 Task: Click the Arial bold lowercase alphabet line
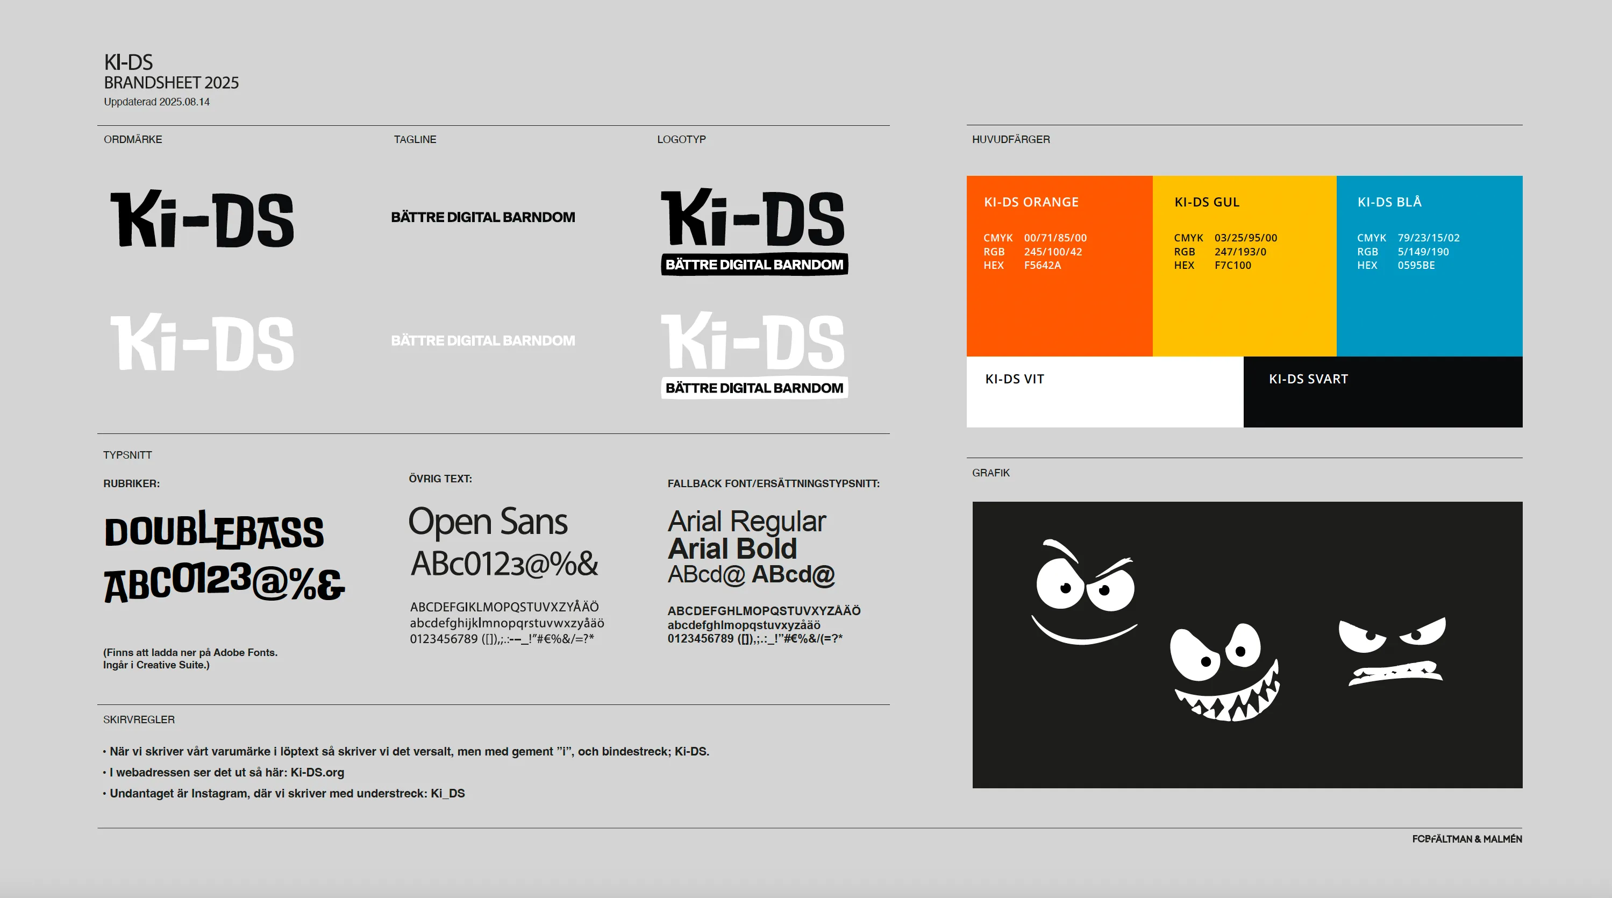tap(744, 625)
